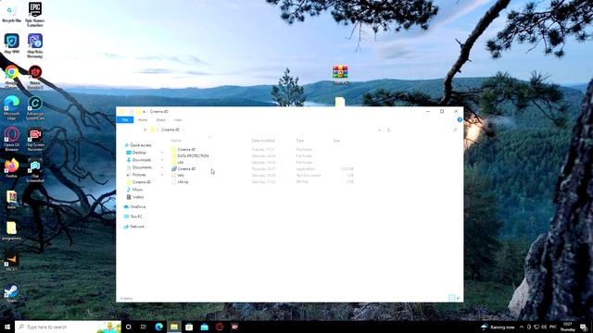Select This PC in the navigation pane
Viewport: 593px width, 333px height.
[136, 216]
